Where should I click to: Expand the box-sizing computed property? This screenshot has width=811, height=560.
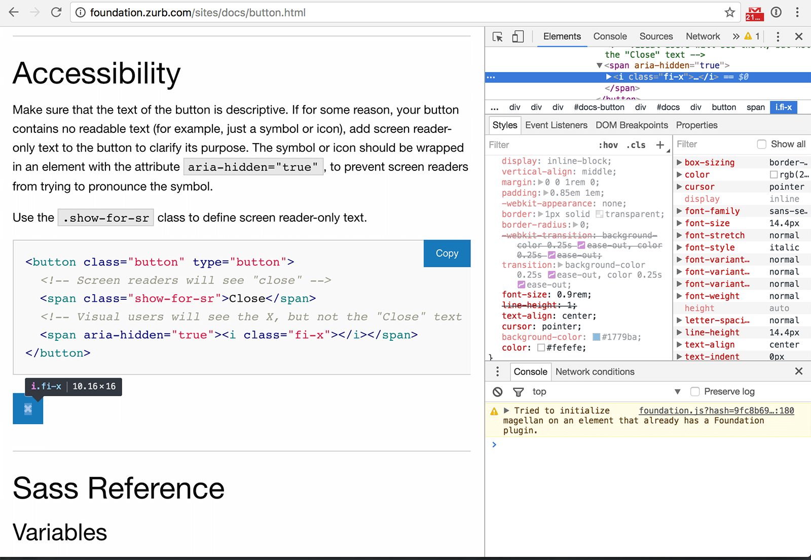[x=679, y=162]
